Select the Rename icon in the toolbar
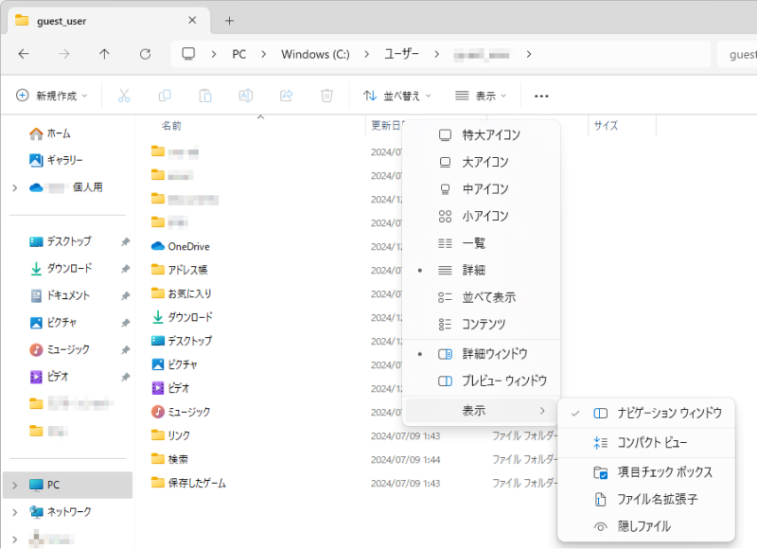This screenshot has width=757, height=549. click(x=245, y=95)
